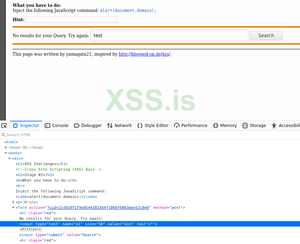Click the ellipsis badge in p node
The width and height of the screenshot is (300, 244).
point(26,202)
